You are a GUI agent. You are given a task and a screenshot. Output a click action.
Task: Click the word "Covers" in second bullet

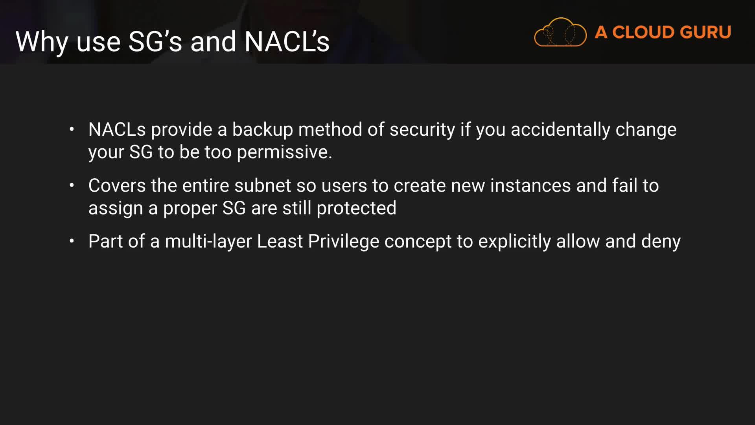[117, 185]
